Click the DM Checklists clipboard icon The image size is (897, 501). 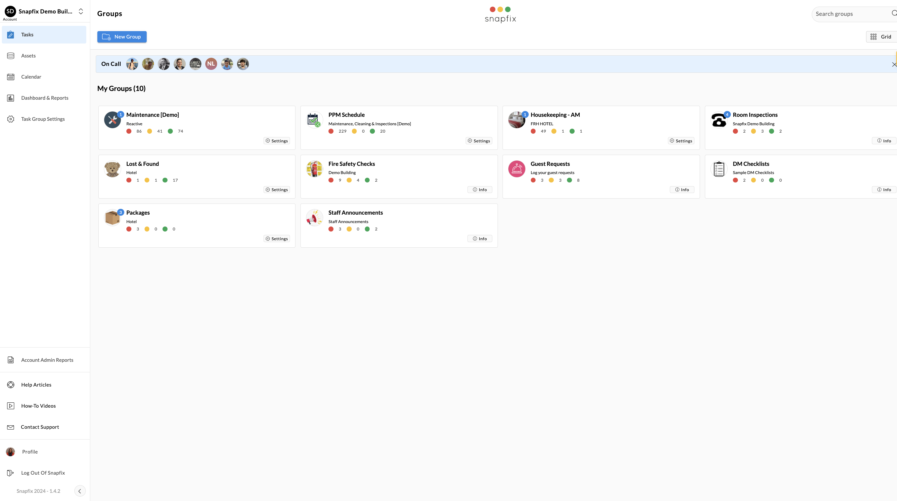[x=719, y=169]
